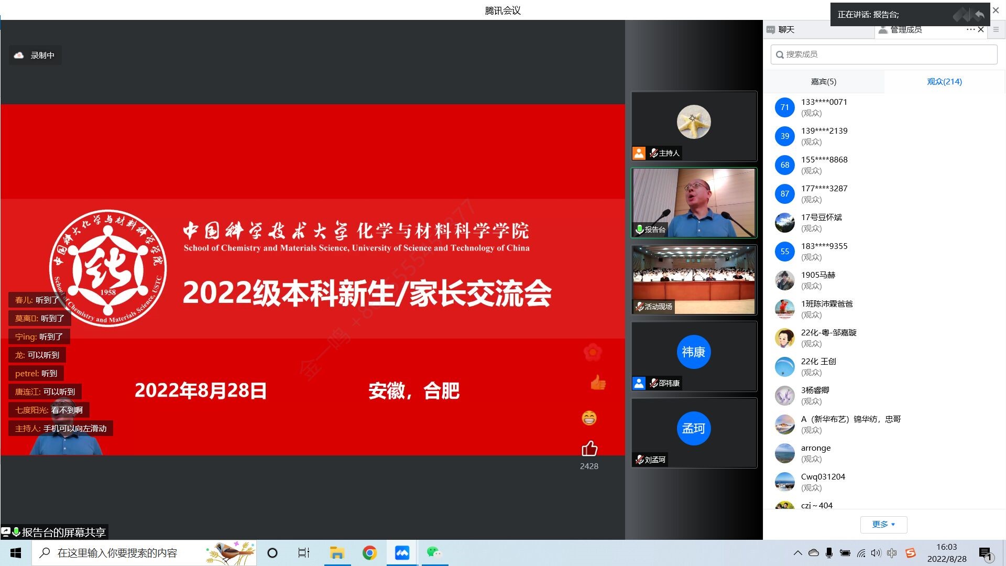Expand hidden system tray icons chevron

pyautogui.click(x=797, y=553)
